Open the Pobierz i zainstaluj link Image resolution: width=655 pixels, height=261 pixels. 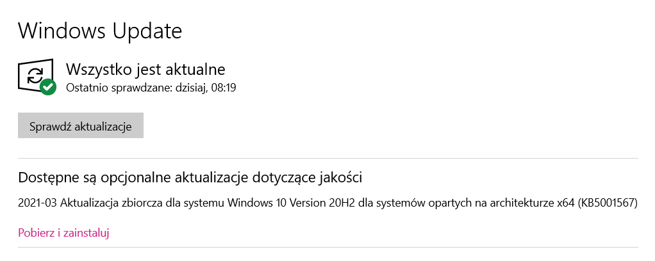pos(64,233)
